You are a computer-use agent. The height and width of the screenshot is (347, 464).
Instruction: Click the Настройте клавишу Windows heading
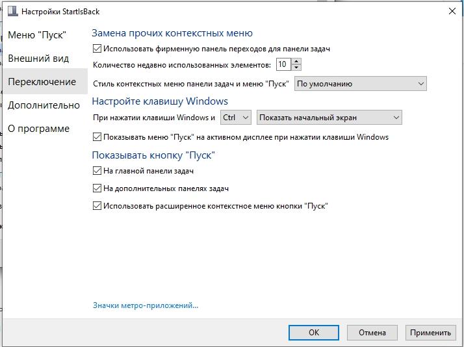[160, 101]
